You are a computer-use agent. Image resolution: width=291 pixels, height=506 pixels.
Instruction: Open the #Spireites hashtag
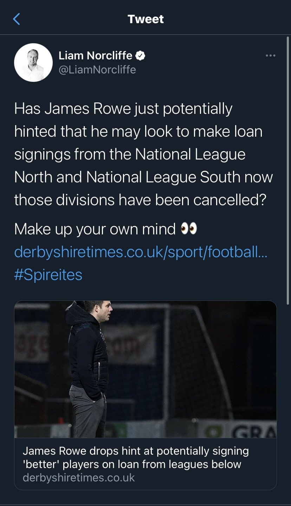48,274
